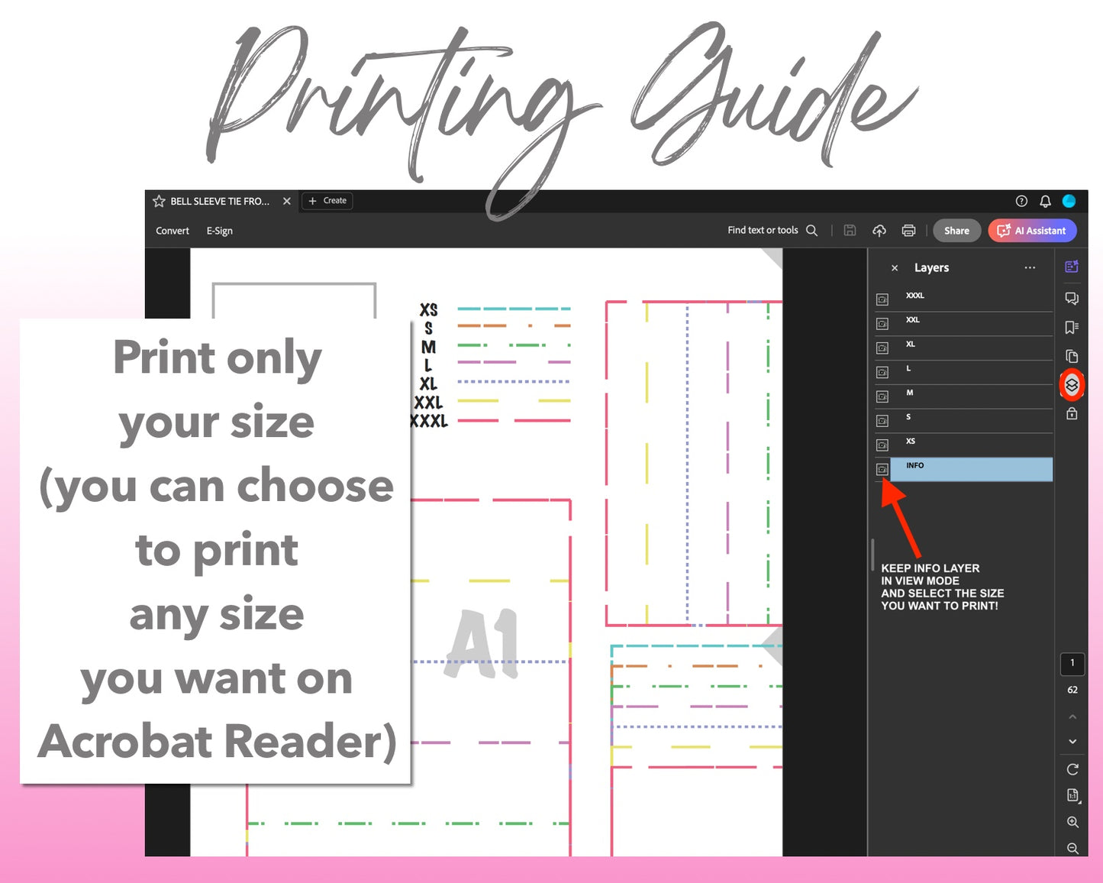The height and width of the screenshot is (883, 1103).
Task: Click the Zoom in magnifier icon
Action: (1072, 822)
